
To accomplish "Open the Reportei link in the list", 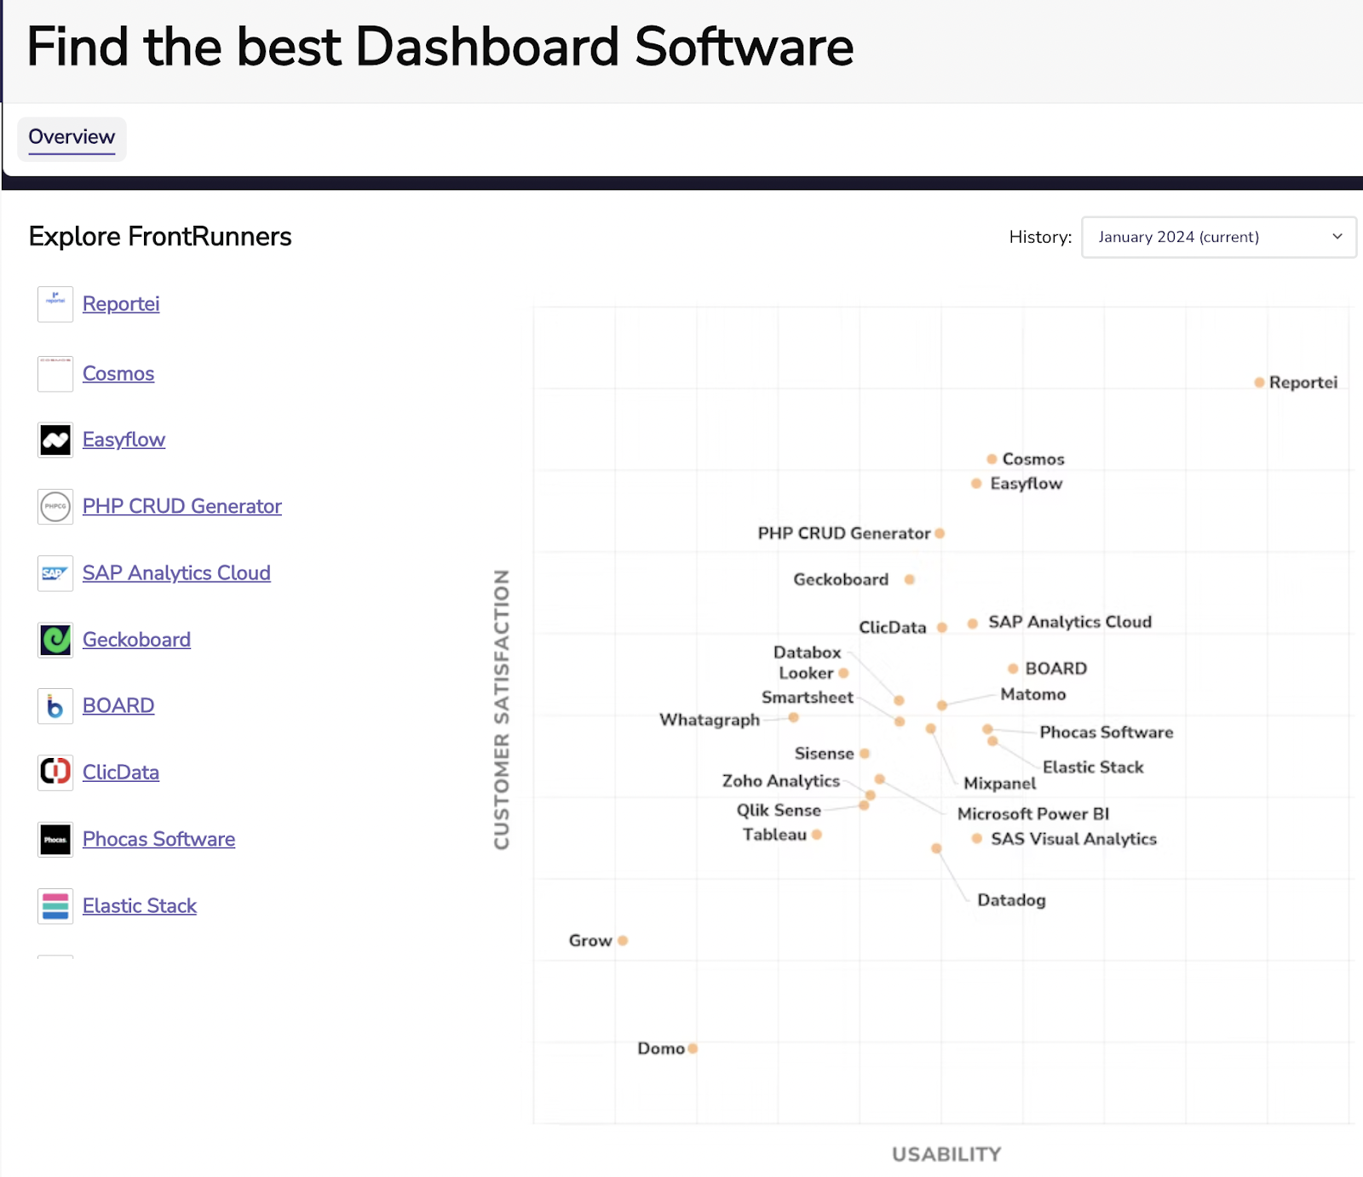I will coord(121,304).
